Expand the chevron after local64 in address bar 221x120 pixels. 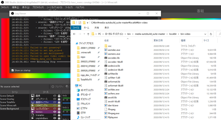coord(178,34)
